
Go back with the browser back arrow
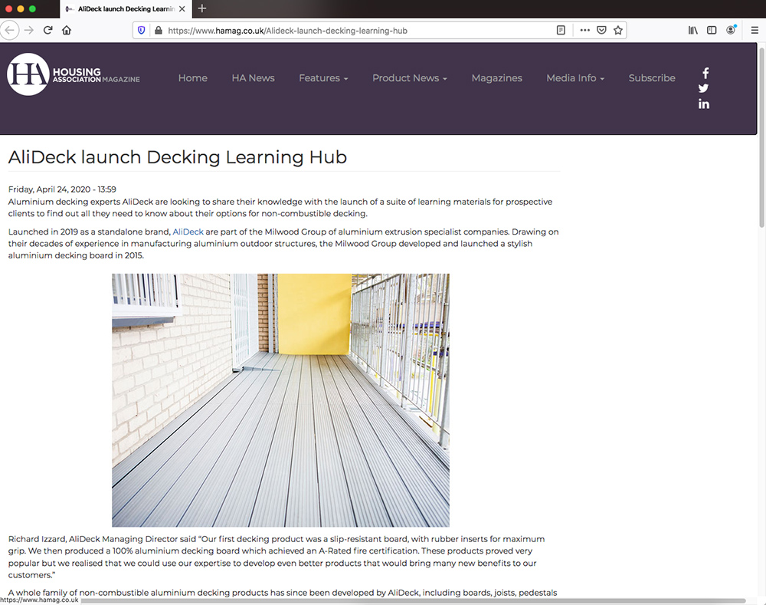pyautogui.click(x=9, y=31)
